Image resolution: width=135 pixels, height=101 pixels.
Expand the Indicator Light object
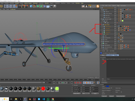point(102,19)
